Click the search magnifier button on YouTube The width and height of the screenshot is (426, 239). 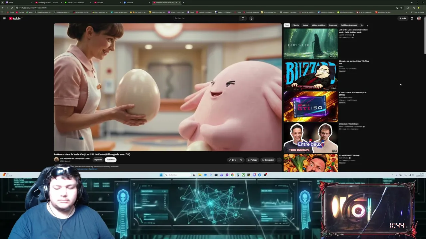(243, 19)
